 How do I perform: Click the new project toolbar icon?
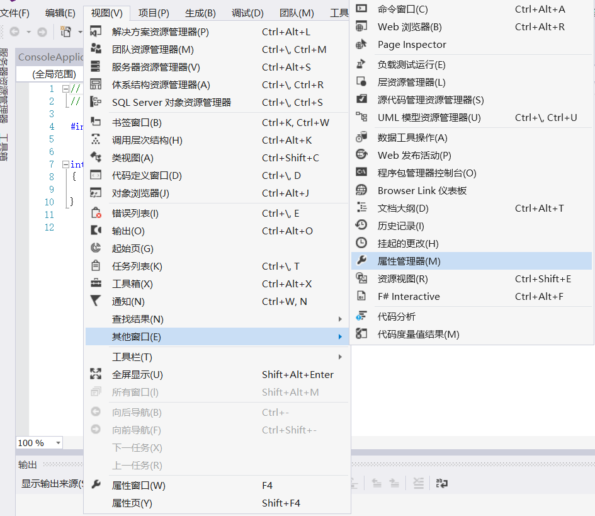coord(66,32)
